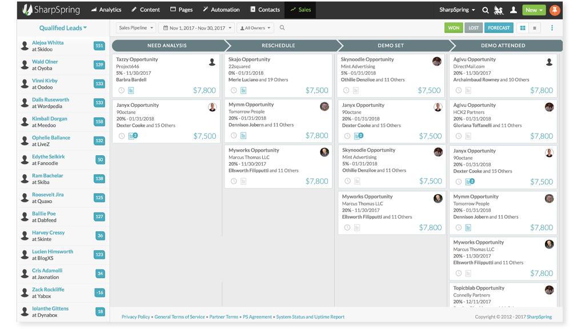Open the PS Agreement link
The width and height of the screenshot is (585, 329).
coord(257,316)
